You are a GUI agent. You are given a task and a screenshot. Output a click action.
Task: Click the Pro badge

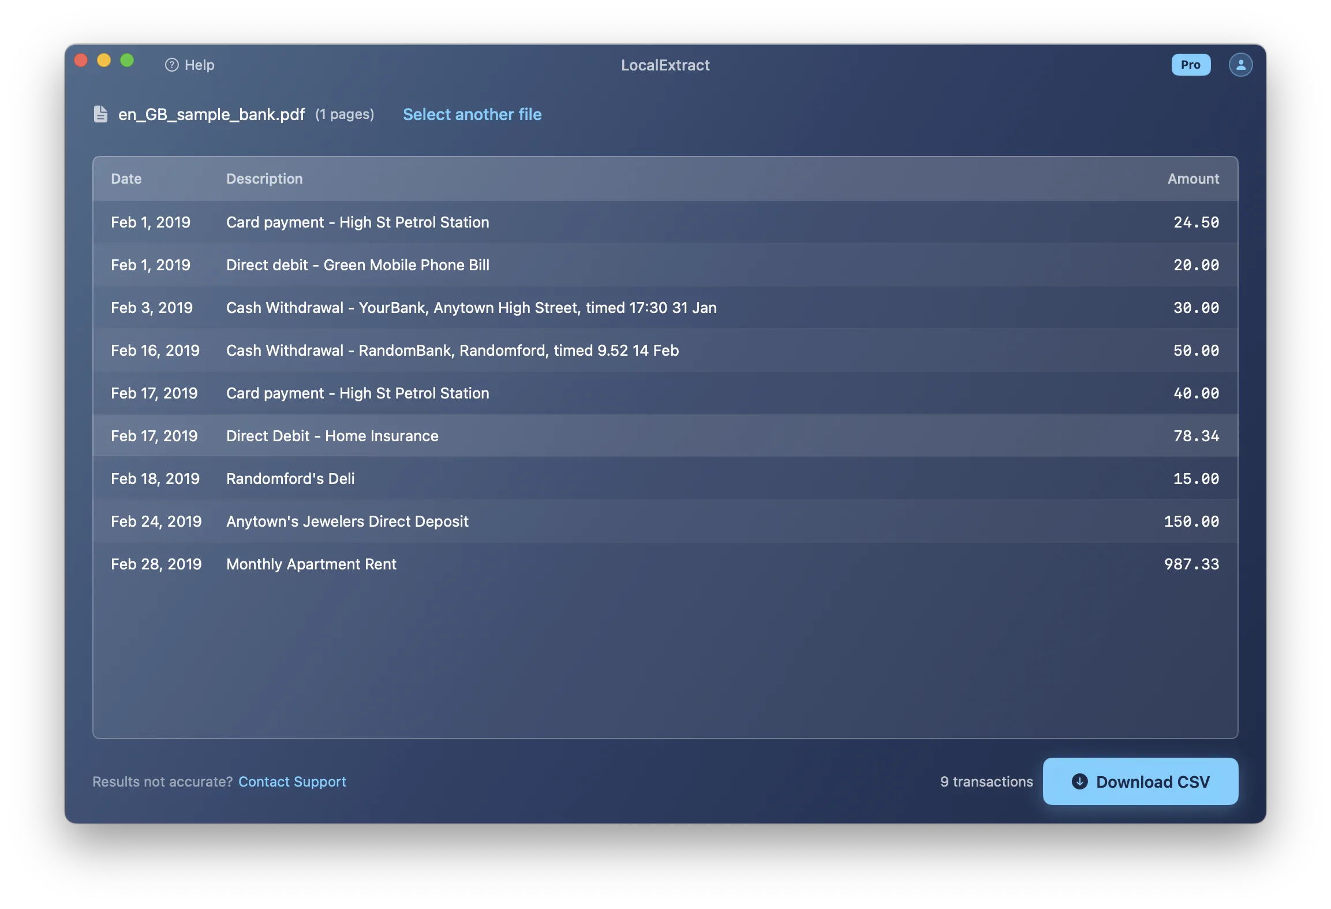1190,65
